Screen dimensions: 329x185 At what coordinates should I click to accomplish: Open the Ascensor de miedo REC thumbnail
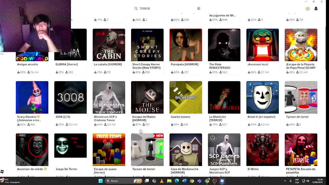(32, 150)
